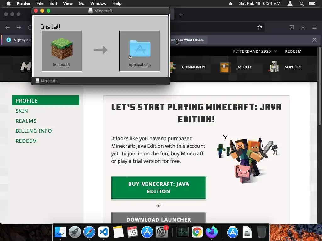The height and width of the screenshot is (241, 322).
Task: Go forward in the browser window
Action: coord(19,28)
